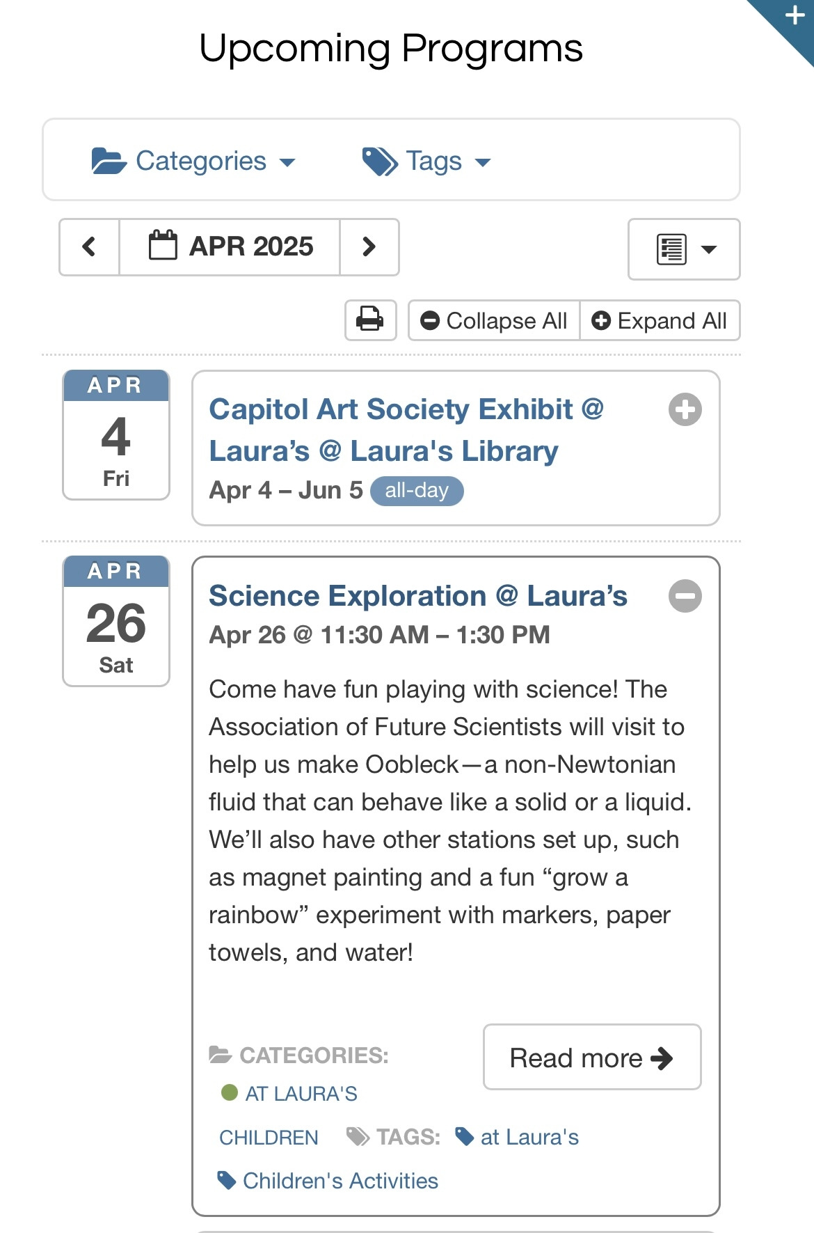Open the view selector dropdown arrow
The height and width of the screenshot is (1233, 814).
(708, 249)
